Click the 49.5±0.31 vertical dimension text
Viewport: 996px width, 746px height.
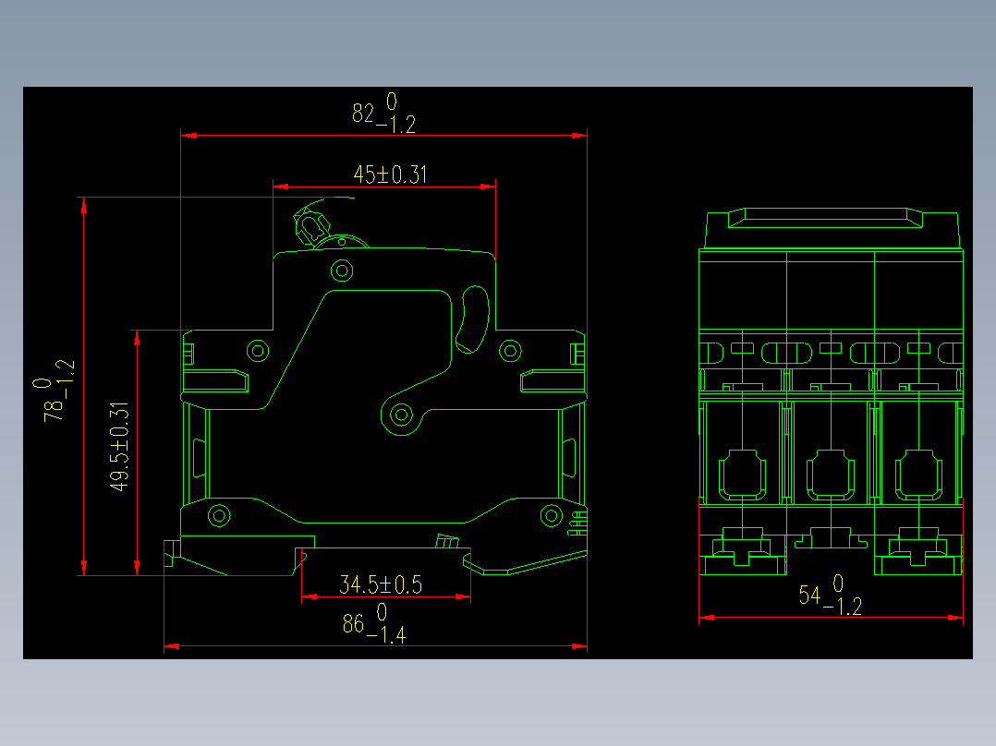[119, 446]
